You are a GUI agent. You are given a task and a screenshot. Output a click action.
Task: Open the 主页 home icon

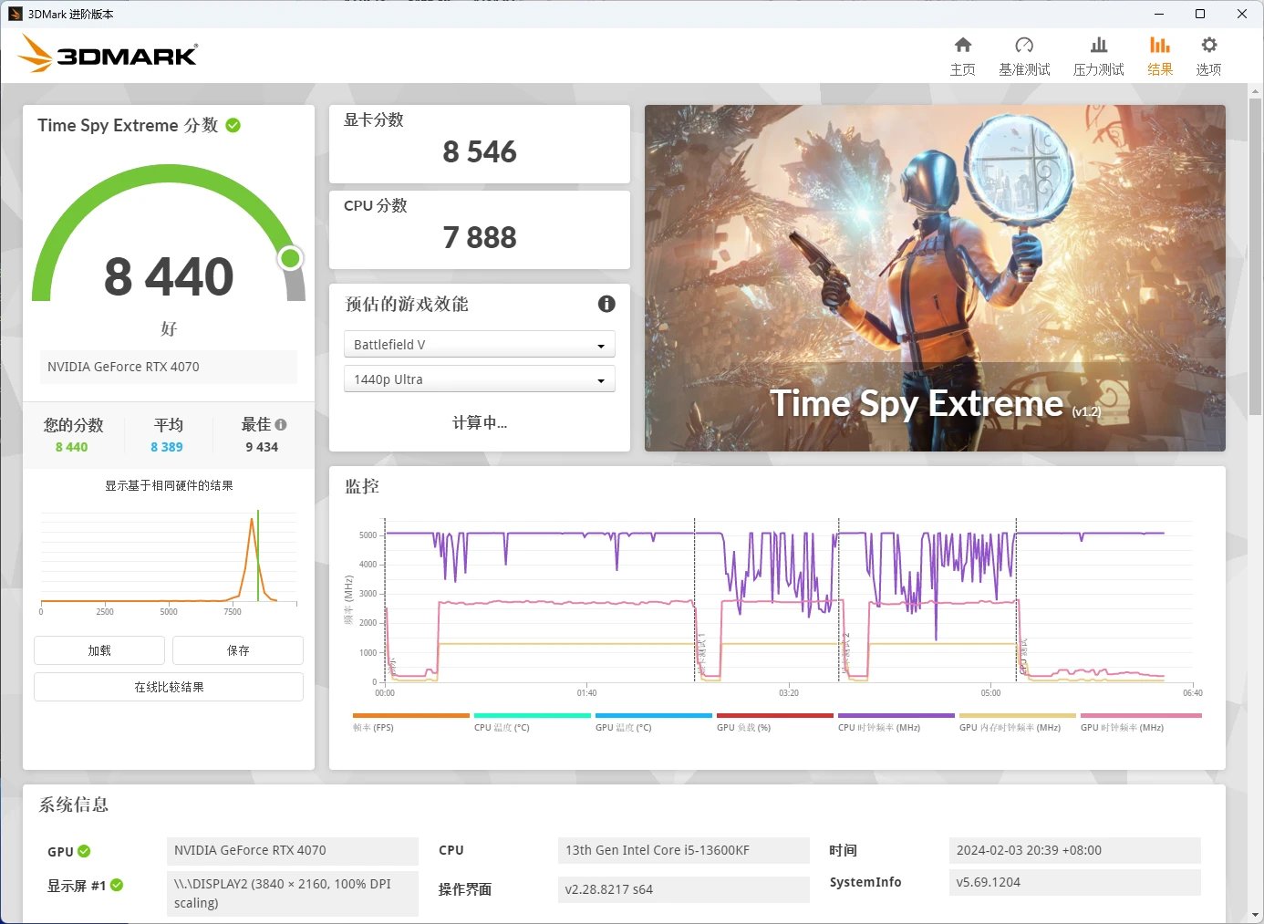963,45
